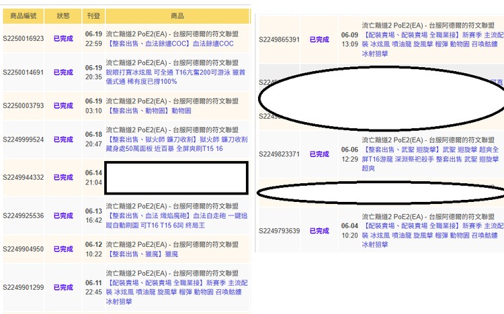The height and width of the screenshot is (314, 504).
Task: Click the 商品 column header
Action: coord(177,15)
